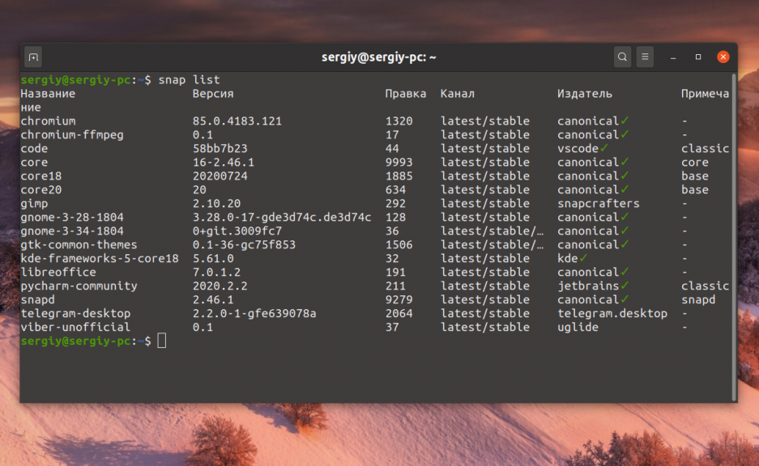This screenshot has height=466, width=759.
Task: Click the libreoffice version 7.0.1.2
Action: 217,272
